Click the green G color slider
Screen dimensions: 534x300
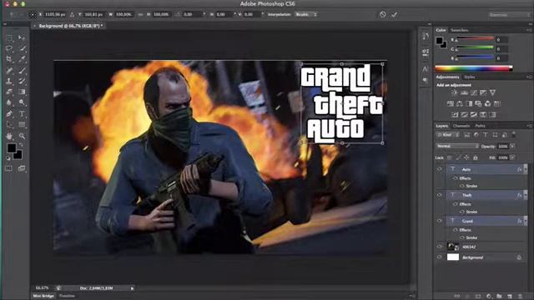tap(475, 47)
